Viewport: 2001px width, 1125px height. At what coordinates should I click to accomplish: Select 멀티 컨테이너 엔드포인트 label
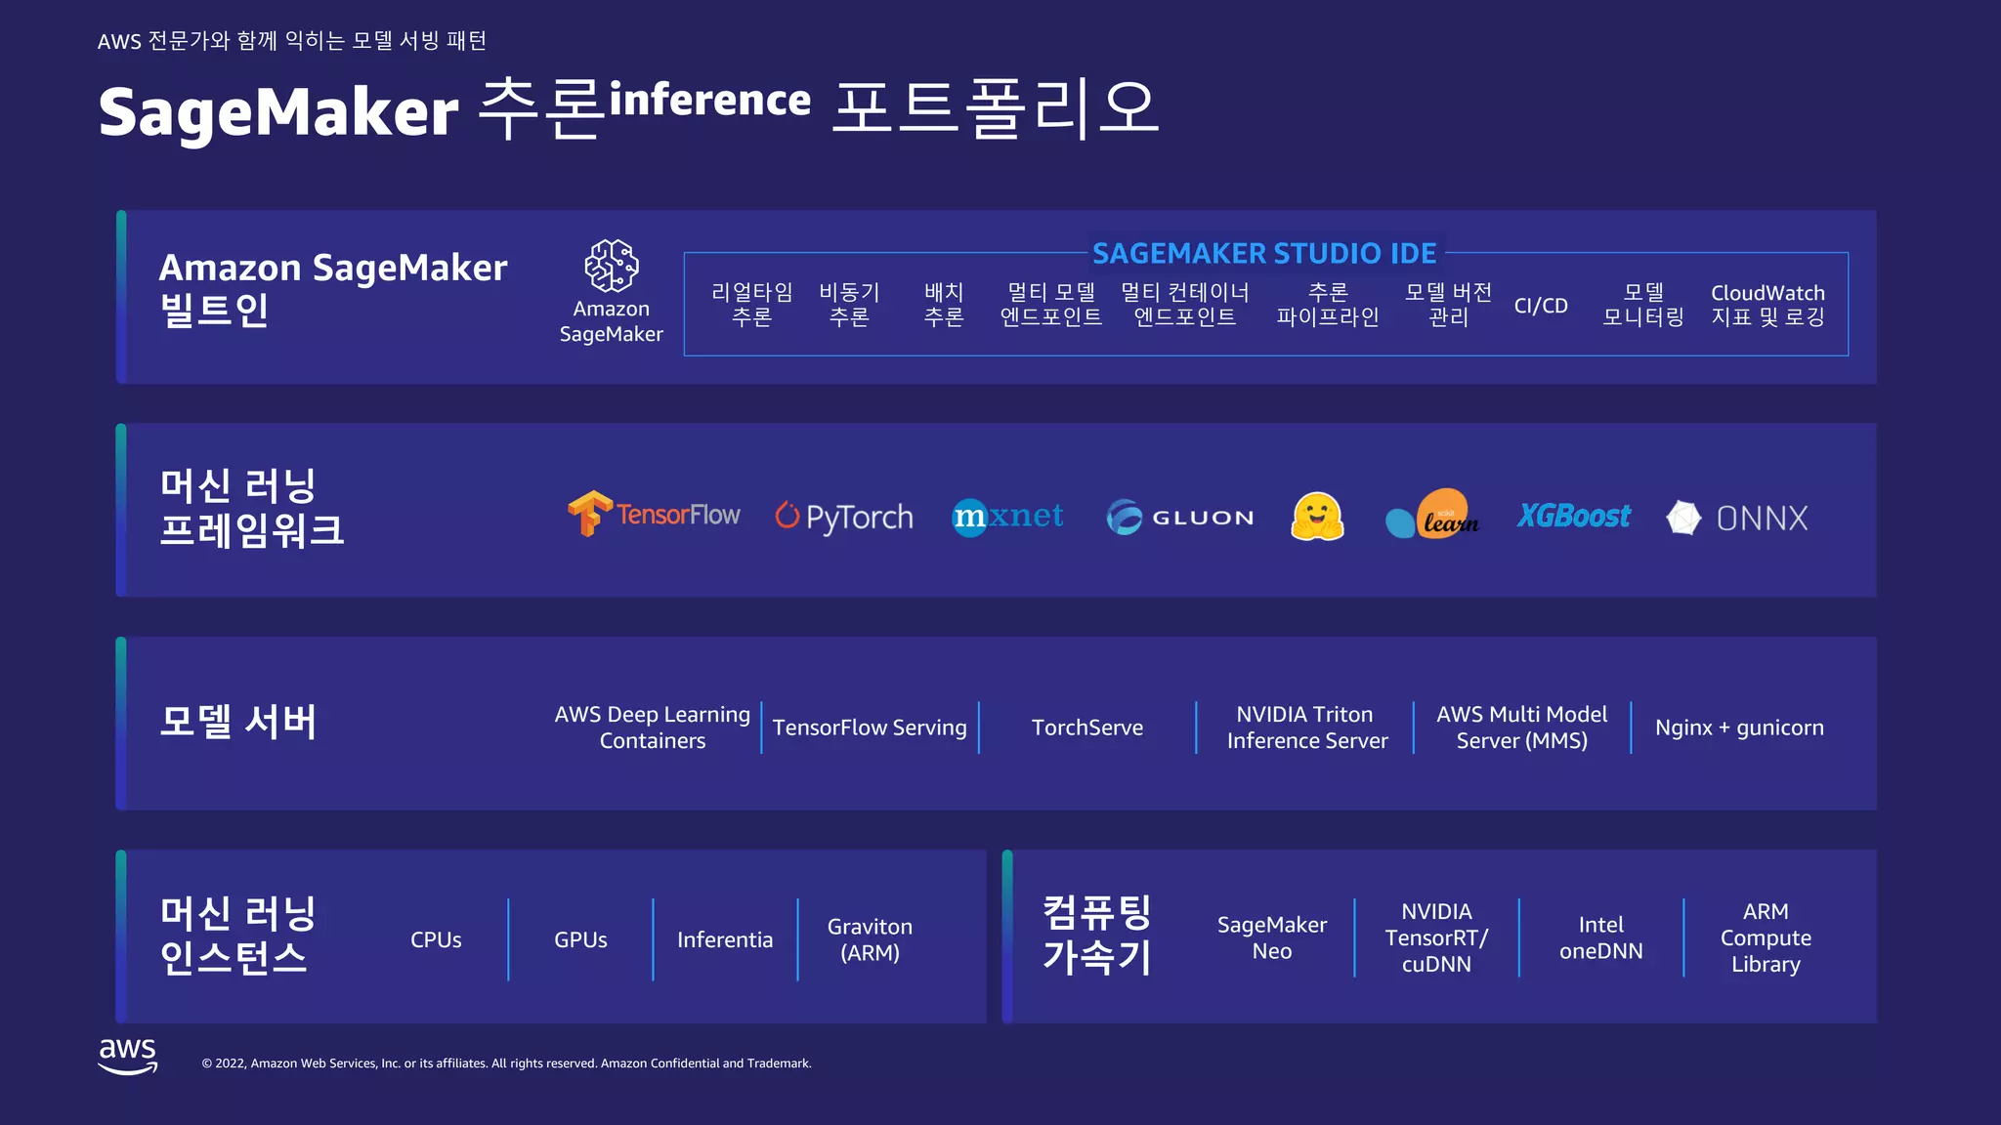pos(1185,305)
